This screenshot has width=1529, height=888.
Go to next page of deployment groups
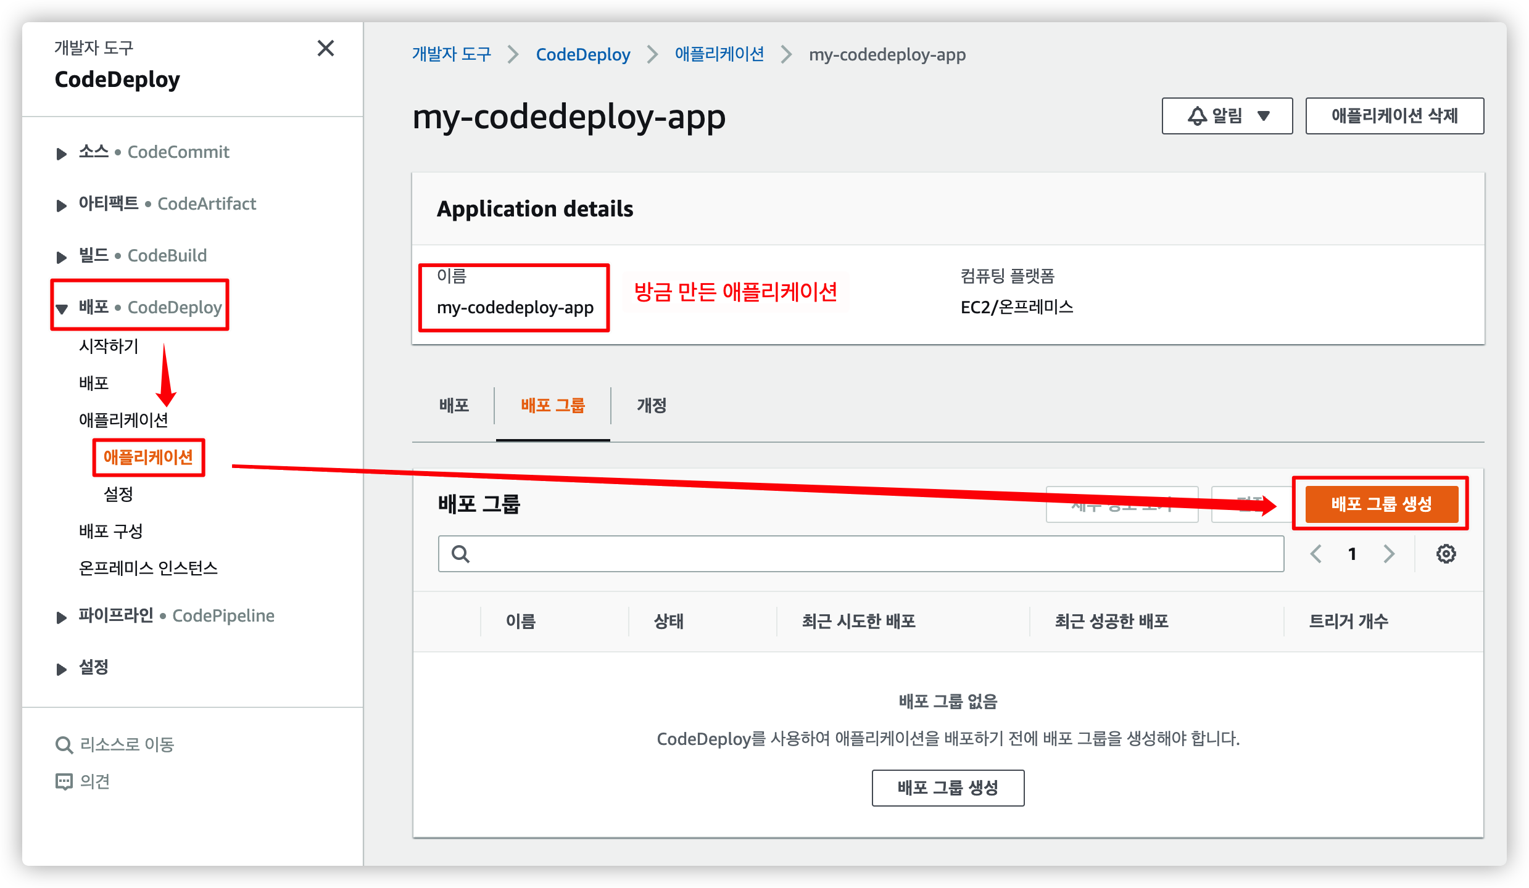coord(1389,554)
